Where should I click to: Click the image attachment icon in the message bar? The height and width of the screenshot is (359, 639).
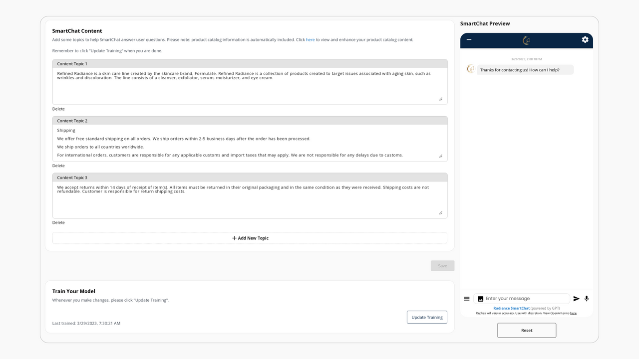click(x=480, y=298)
